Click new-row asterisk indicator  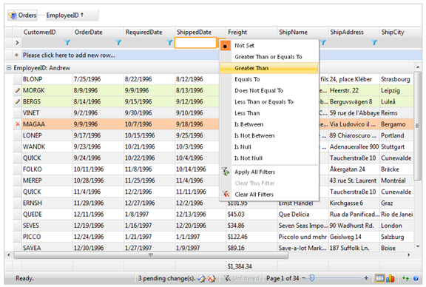click(x=16, y=55)
